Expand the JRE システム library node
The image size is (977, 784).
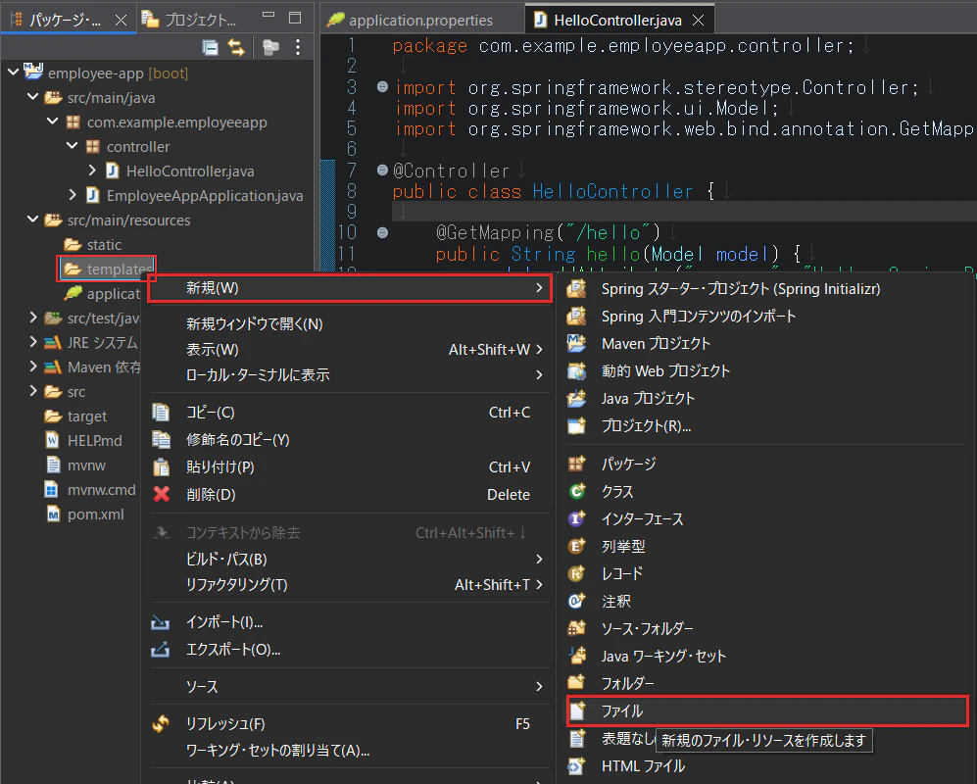click(x=33, y=342)
